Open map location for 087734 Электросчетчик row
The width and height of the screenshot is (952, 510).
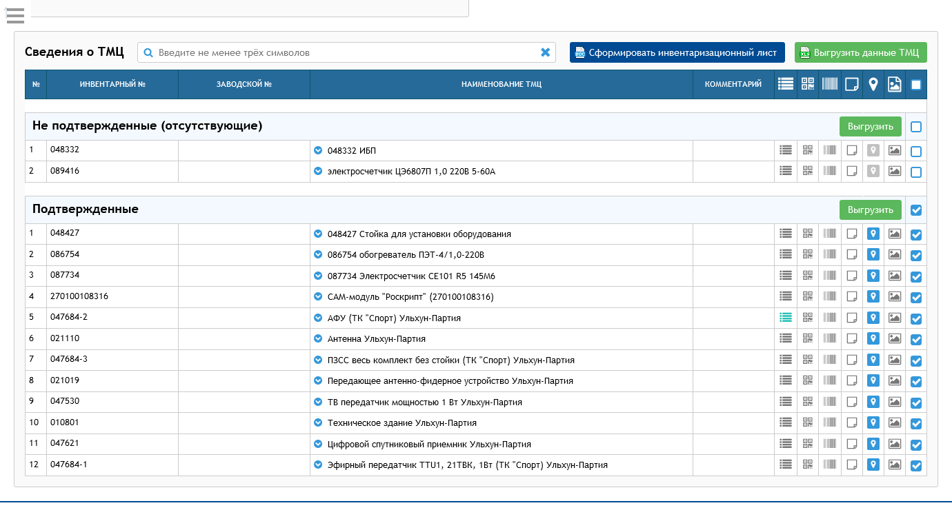pos(873,276)
